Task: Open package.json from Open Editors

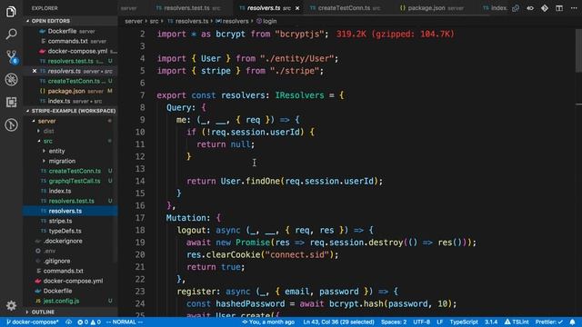Action: (x=71, y=91)
